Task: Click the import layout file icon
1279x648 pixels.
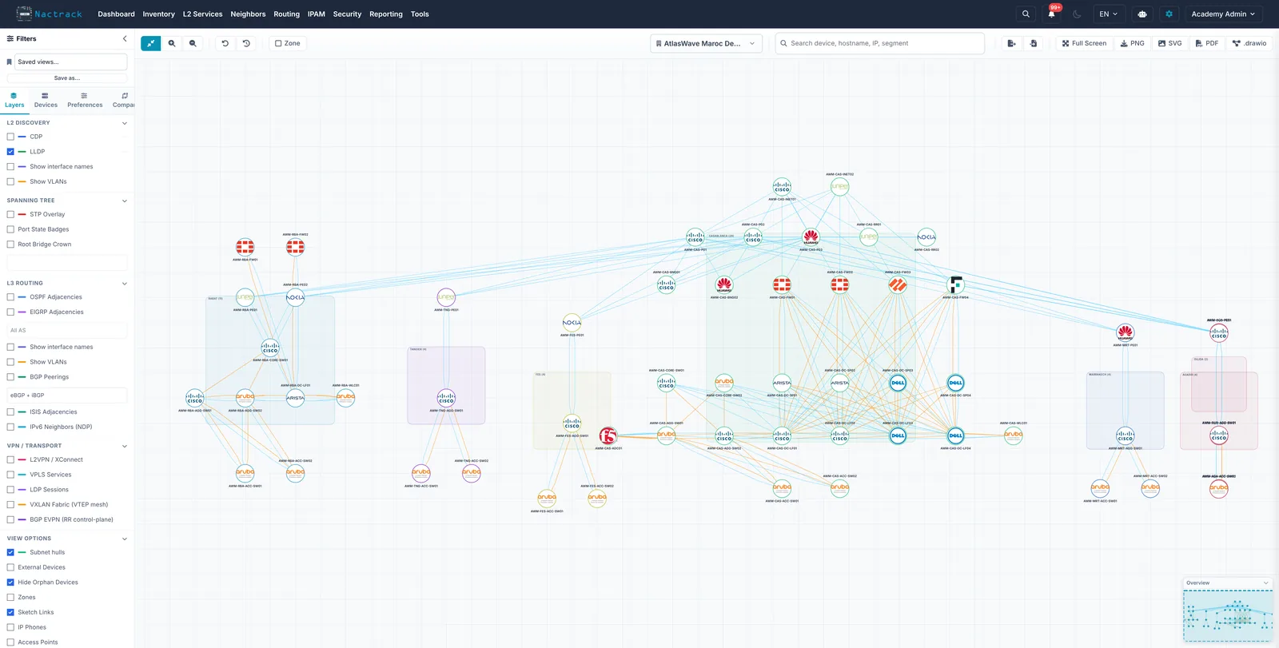Action: (1034, 43)
